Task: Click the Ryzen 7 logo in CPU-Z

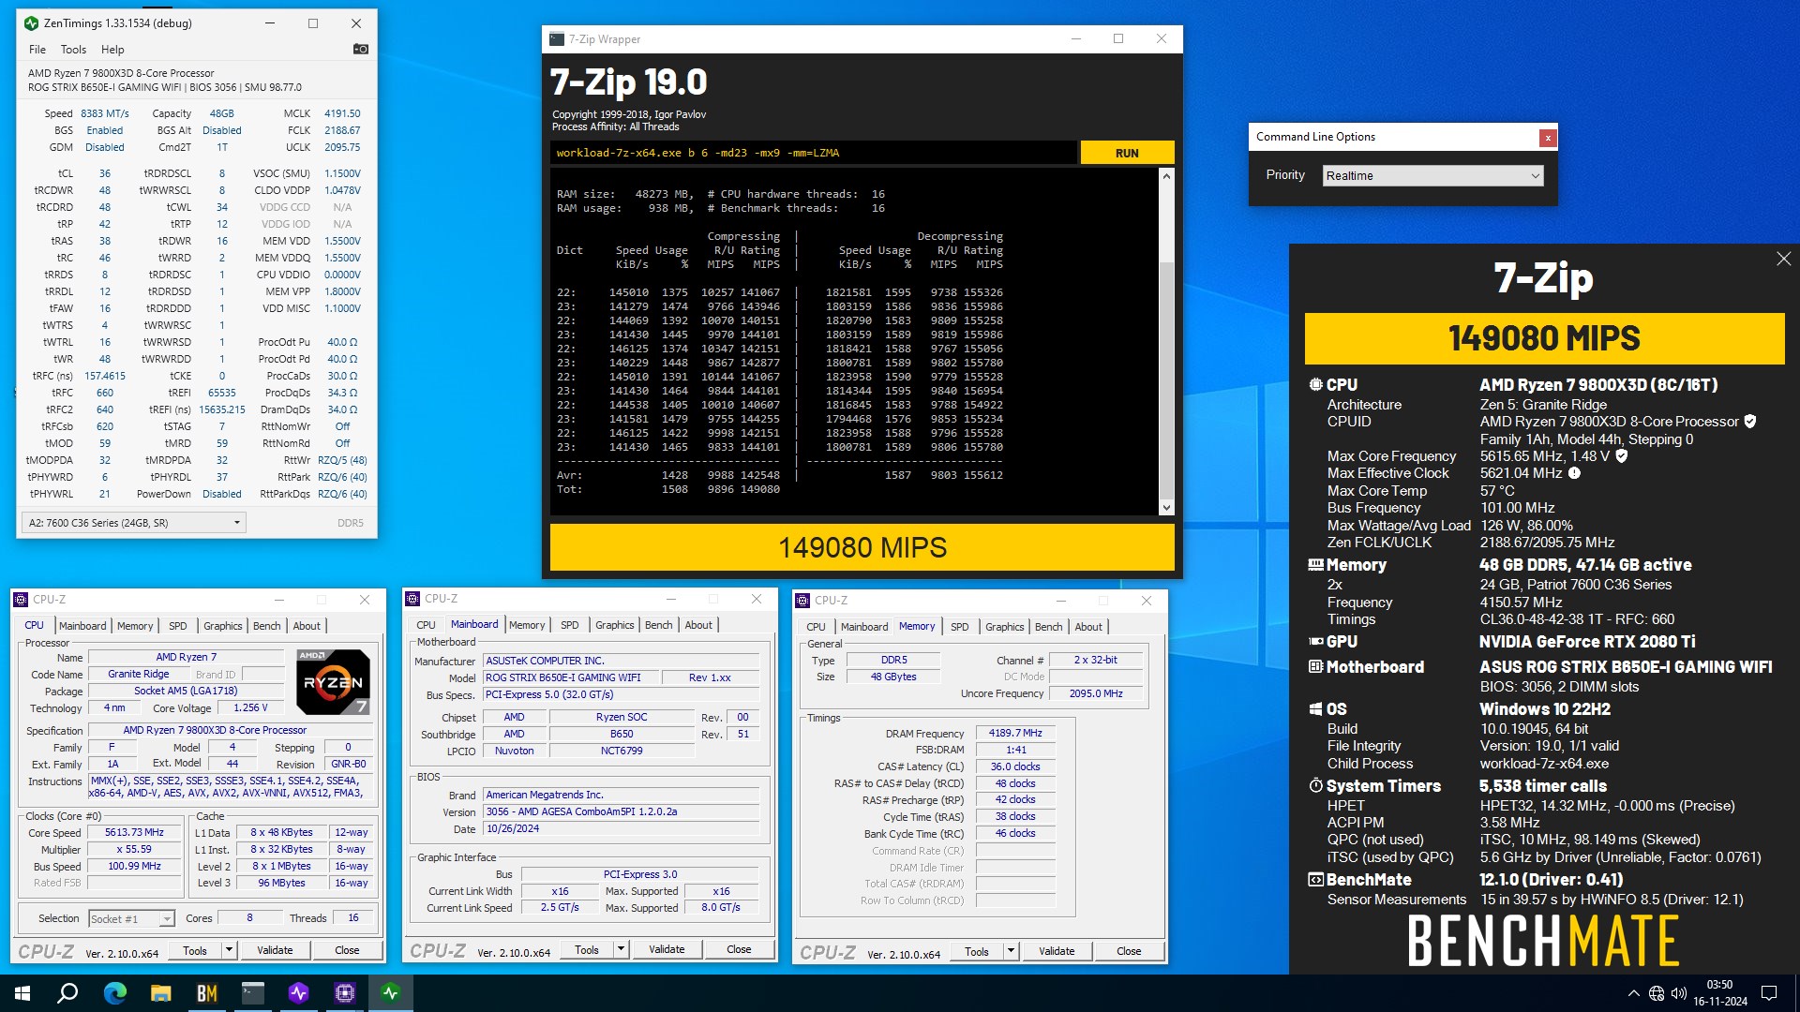Action: (333, 682)
